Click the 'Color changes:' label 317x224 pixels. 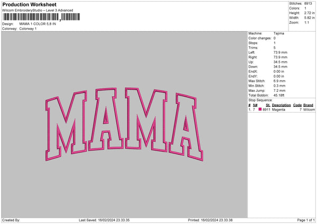(260, 38)
